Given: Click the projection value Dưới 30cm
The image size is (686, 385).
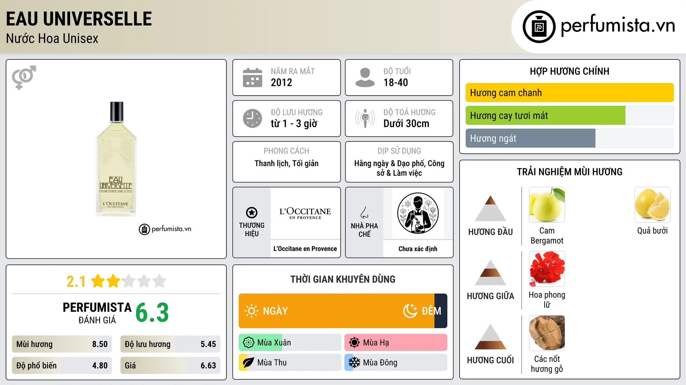Looking at the screenshot, I should click(x=406, y=124).
